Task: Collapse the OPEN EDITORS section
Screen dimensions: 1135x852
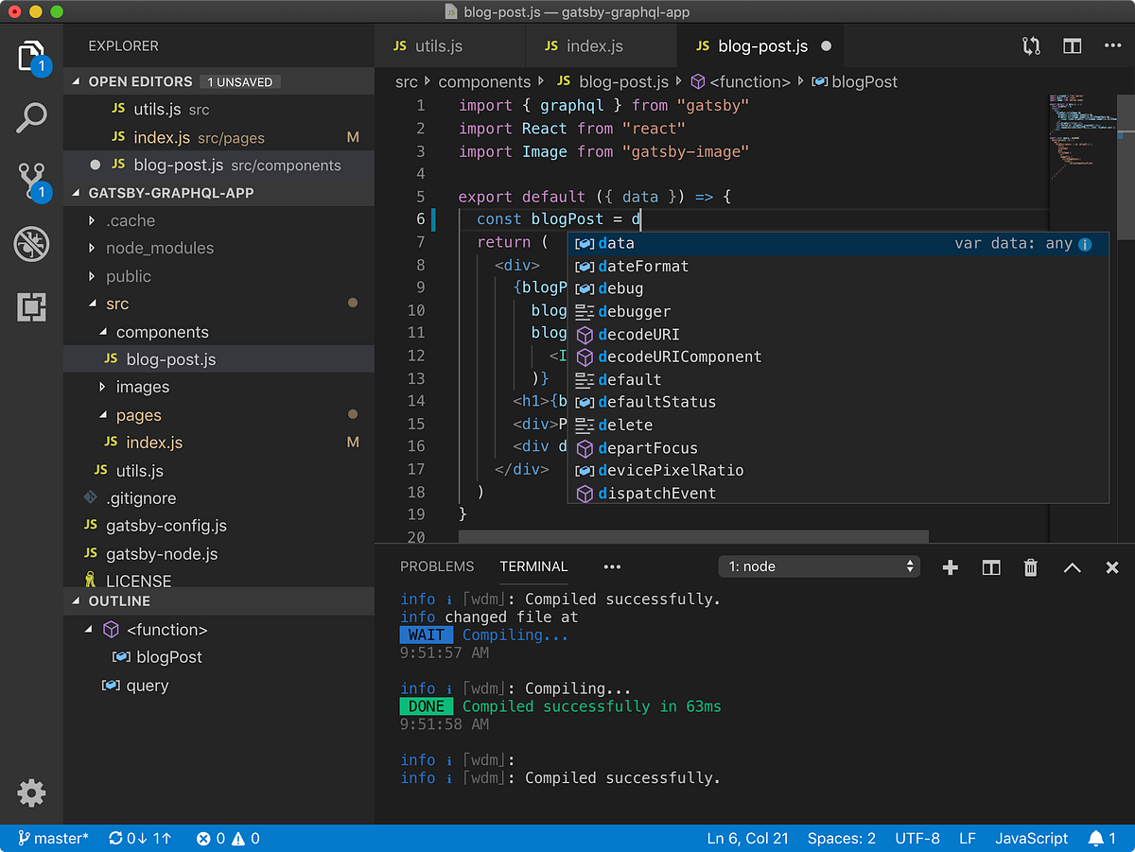Action: coord(113,81)
